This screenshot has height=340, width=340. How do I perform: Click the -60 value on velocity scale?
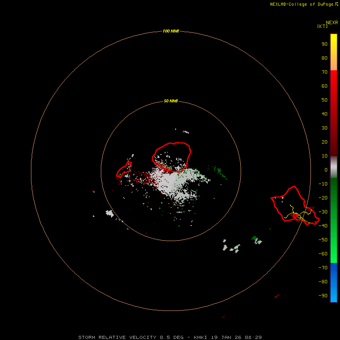tap(323, 254)
